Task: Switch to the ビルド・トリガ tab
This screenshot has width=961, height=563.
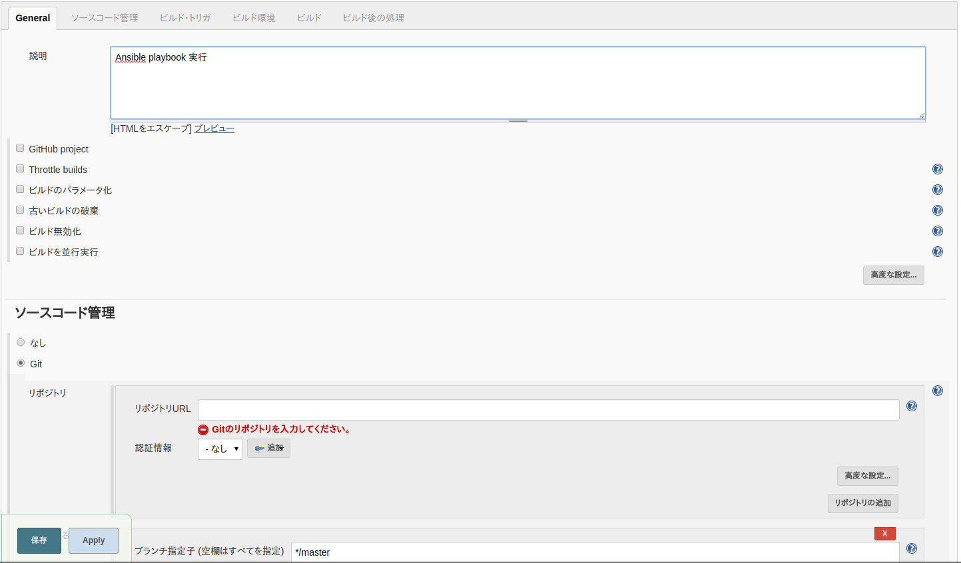Action: click(185, 18)
